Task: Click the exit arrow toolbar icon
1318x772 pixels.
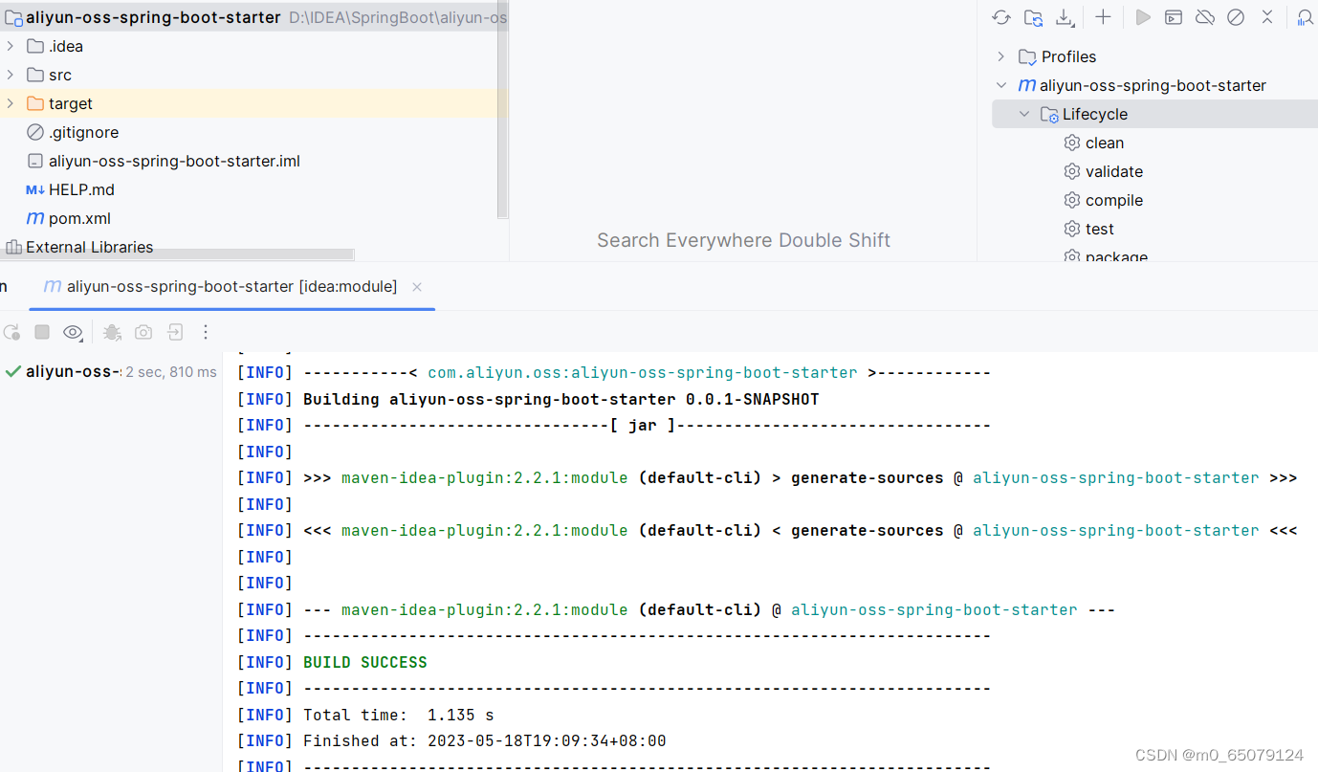Action: (175, 332)
